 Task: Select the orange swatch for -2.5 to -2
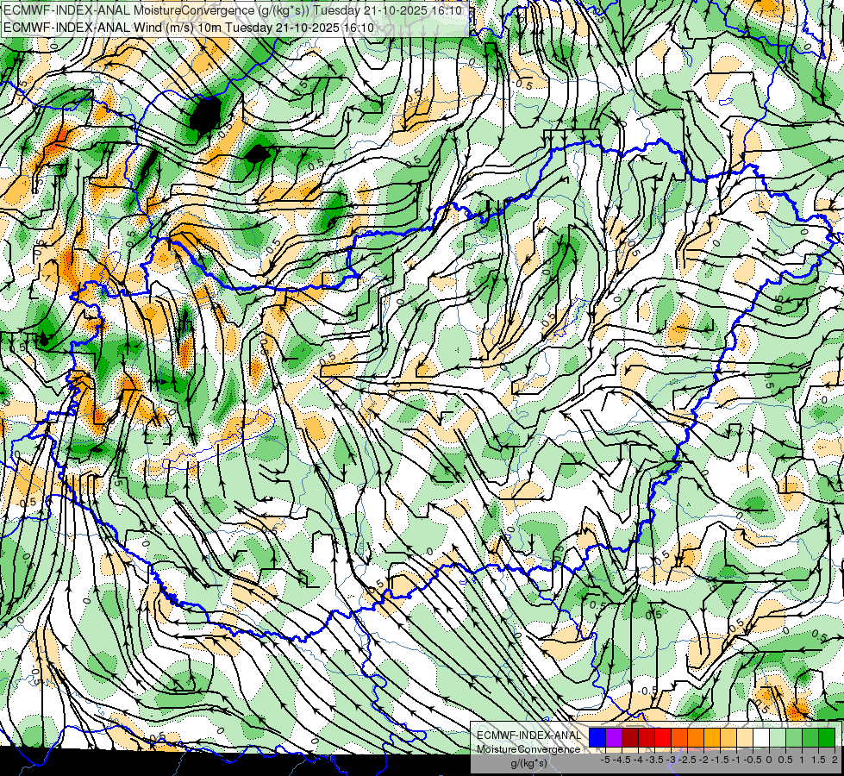696,737
